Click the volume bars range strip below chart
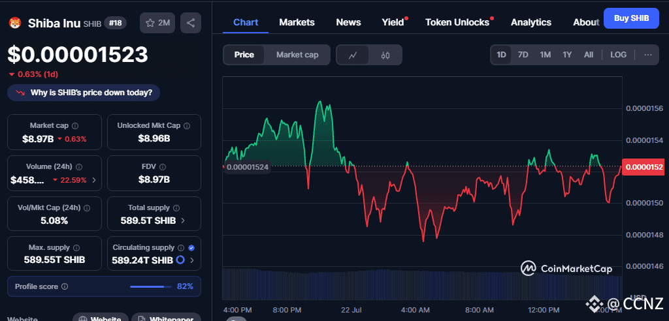 pos(422,284)
